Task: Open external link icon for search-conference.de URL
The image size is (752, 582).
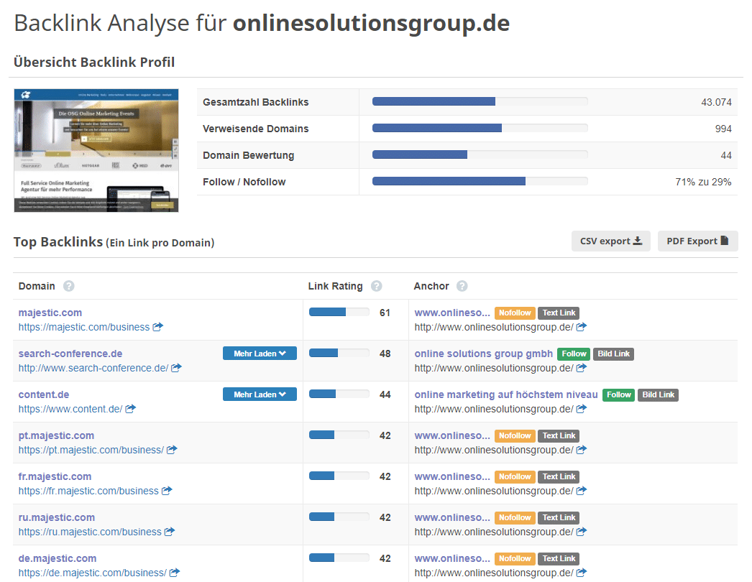Action: click(x=176, y=368)
